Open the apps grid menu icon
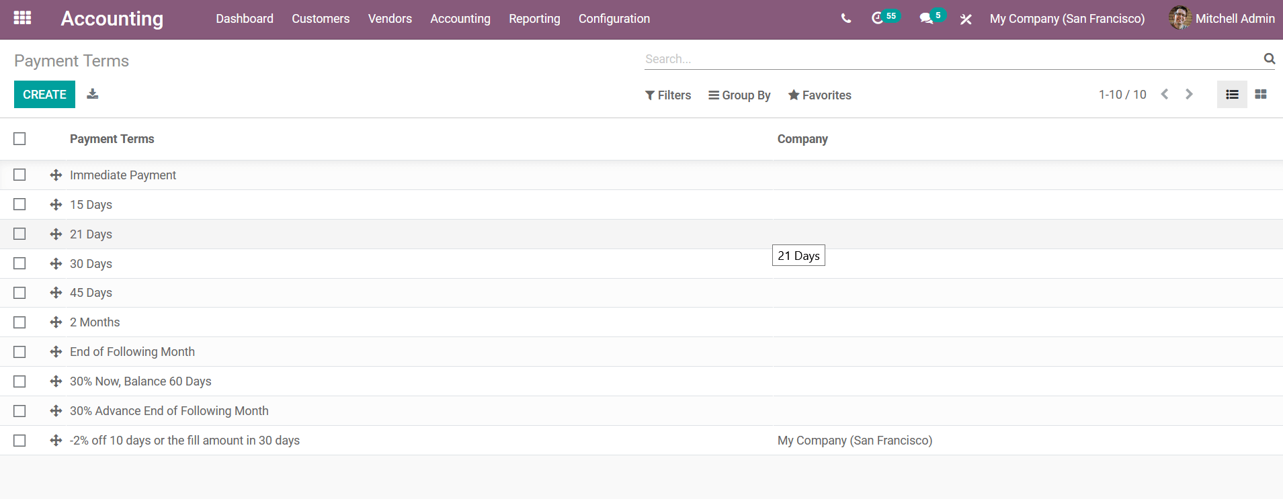Screen dimensions: 1283x499 22,18
